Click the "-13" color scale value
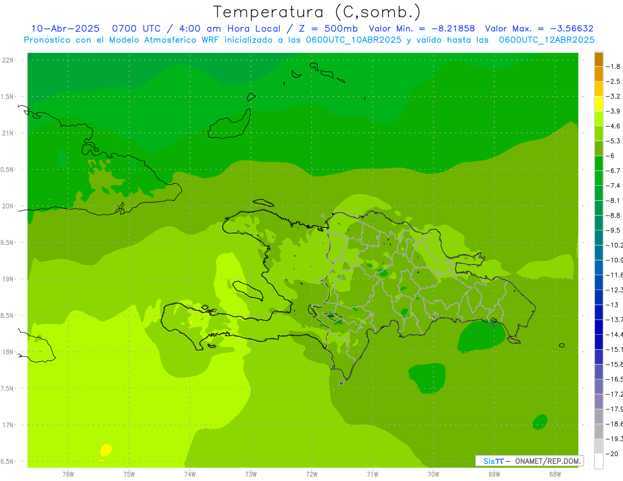Image resolution: width=623 pixels, height=481 pixels. click(612, 305)
